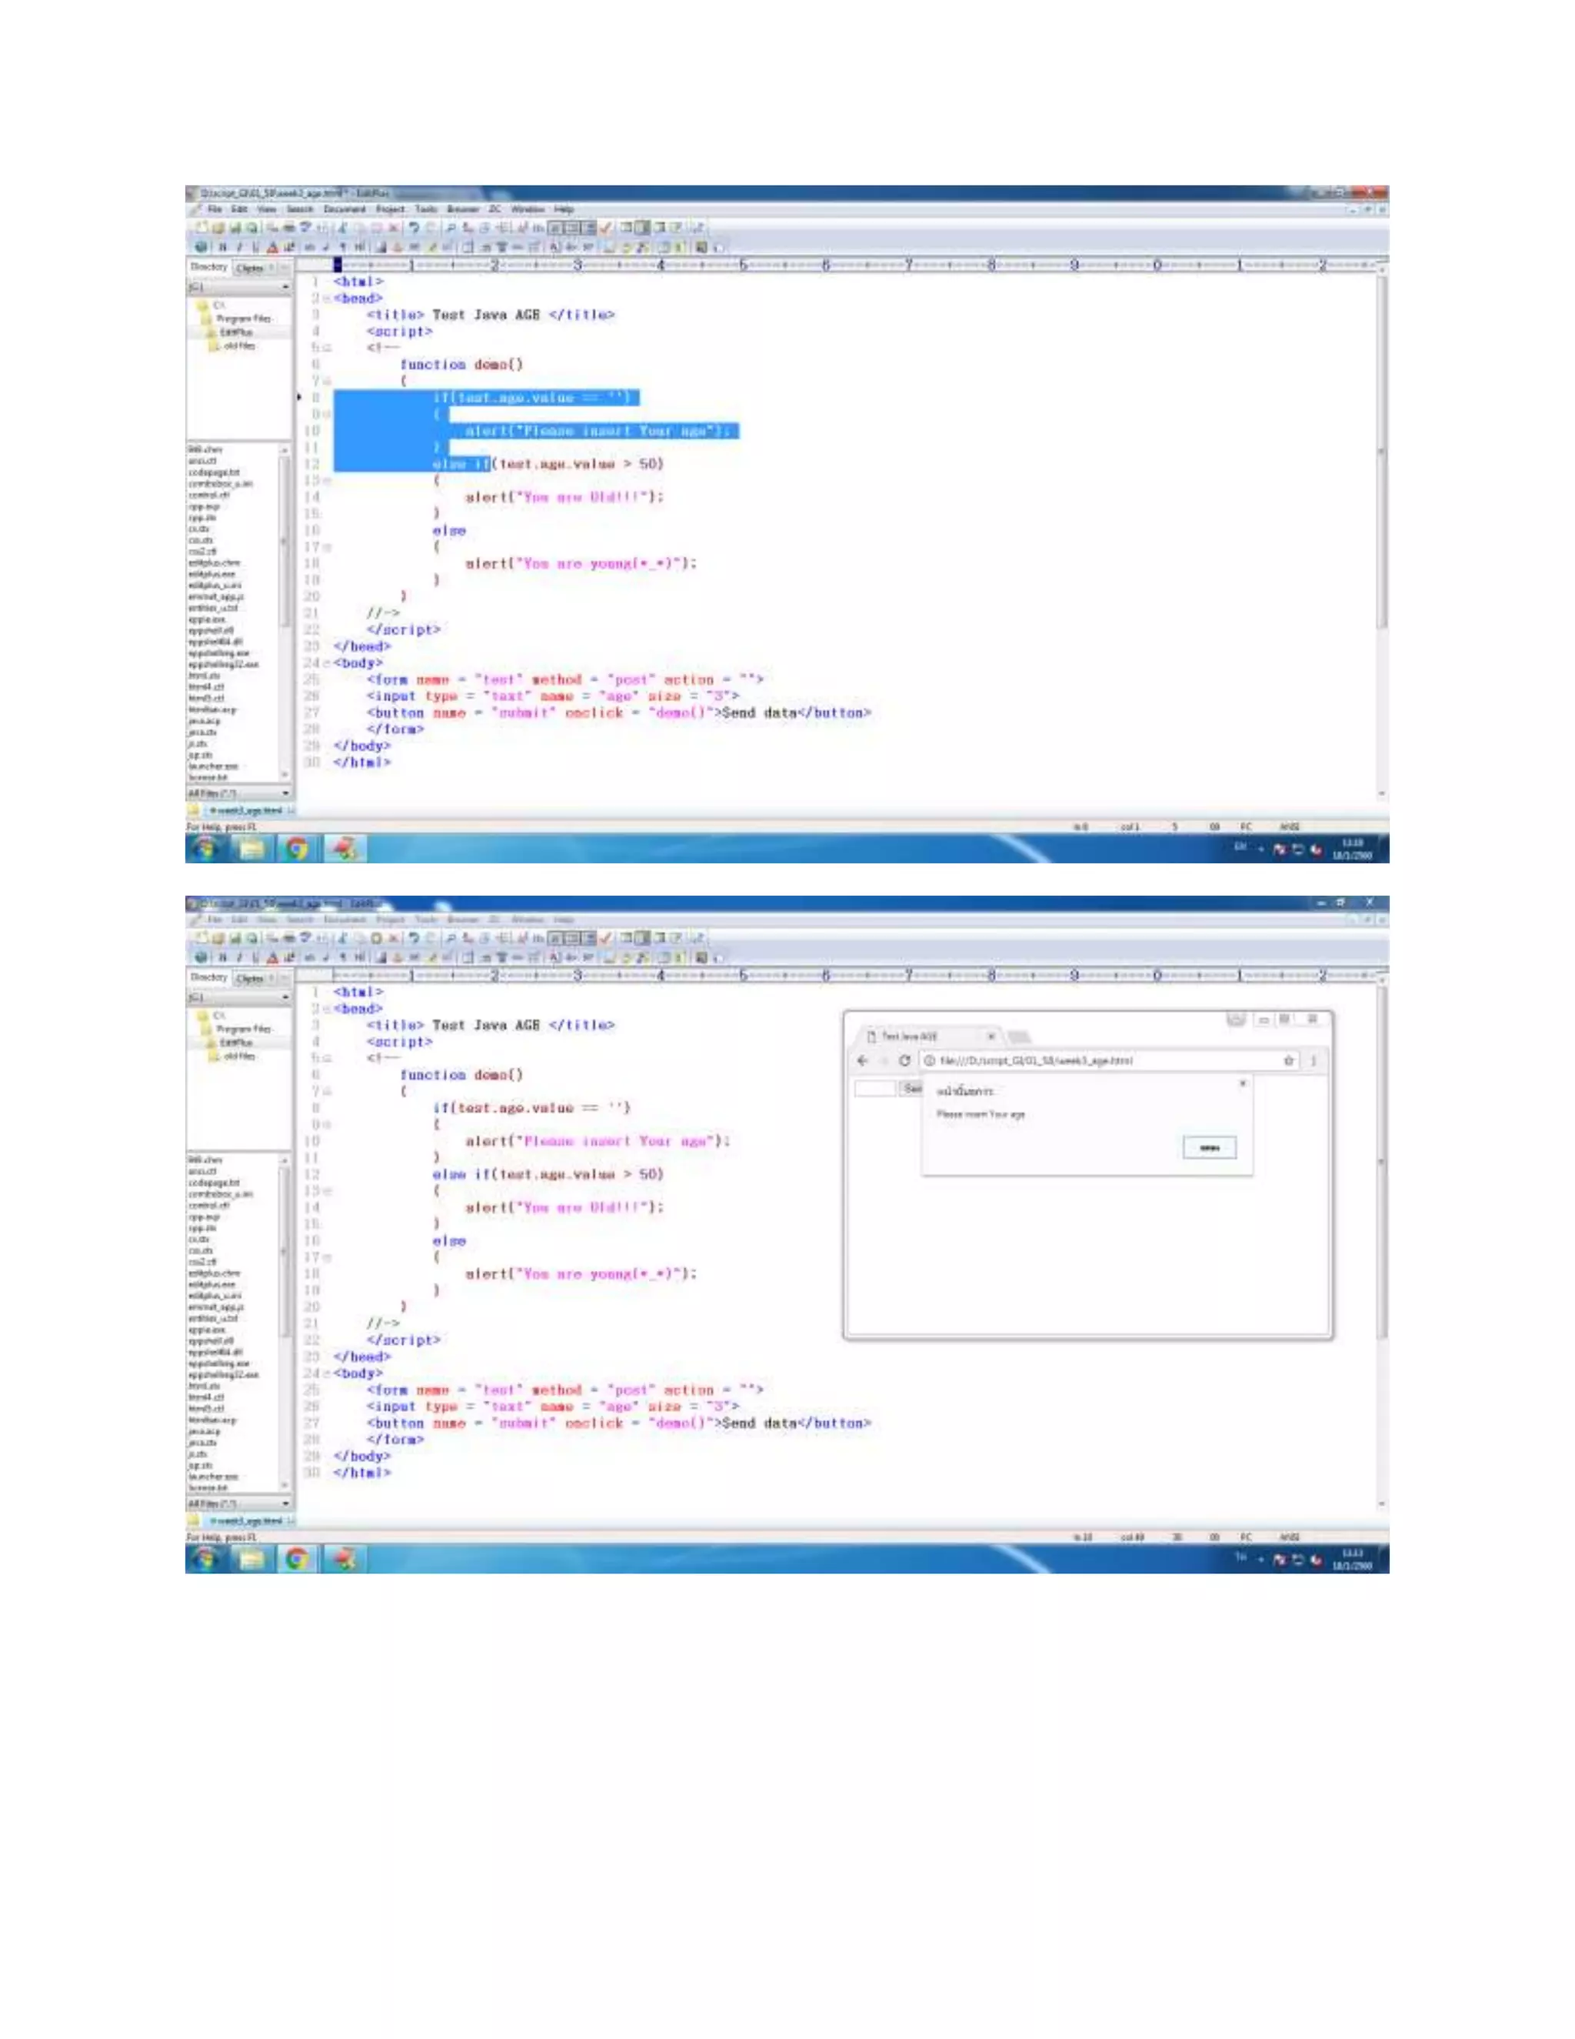
Task: Click the browser globe icon in top EditPlus toolbar
Action: (201, 248)
